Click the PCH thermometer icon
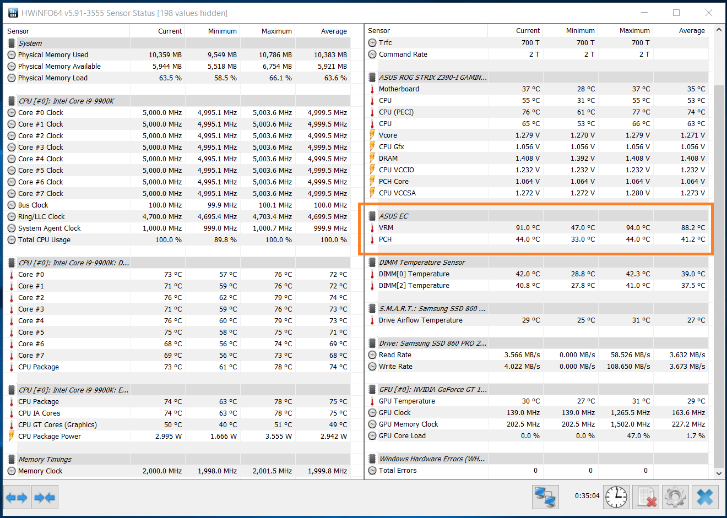Image resolution: width=727 pixels, height=518 pixels. 372,239
